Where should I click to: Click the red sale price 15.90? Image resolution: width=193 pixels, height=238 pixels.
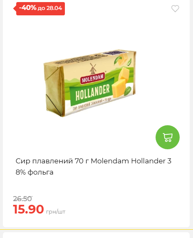click(28, 209)
